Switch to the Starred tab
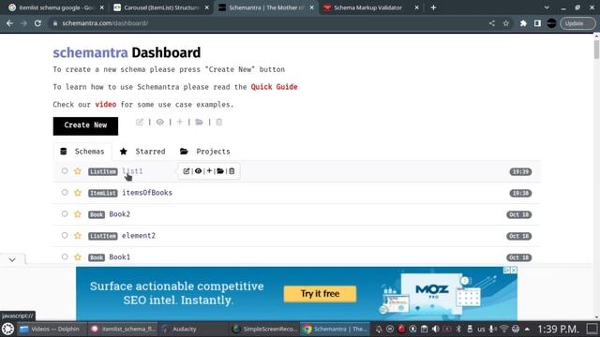Image resolution: width=600 pixels, height=337 pixels. 142,152
